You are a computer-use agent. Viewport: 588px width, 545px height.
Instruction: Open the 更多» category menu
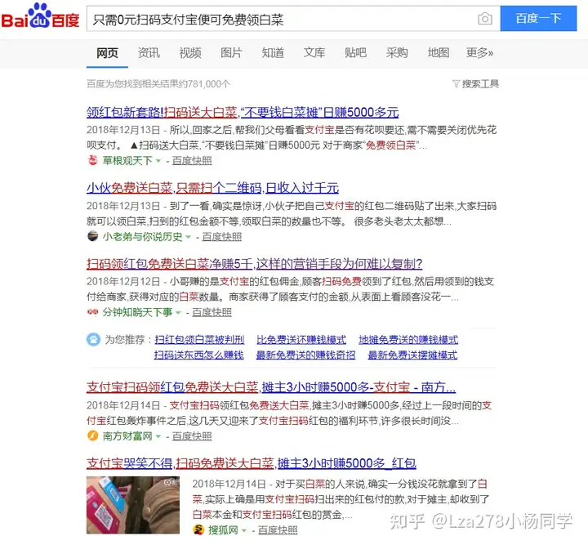pyautogui.click(x=479, y=53)
